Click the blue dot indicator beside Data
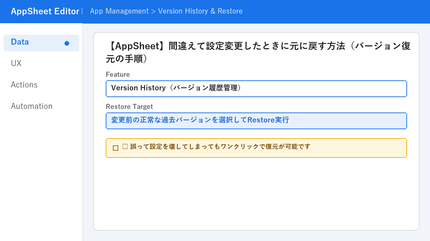Image resolution: width=430 pixels, height=241 pixels. click(x=67, y=43)
